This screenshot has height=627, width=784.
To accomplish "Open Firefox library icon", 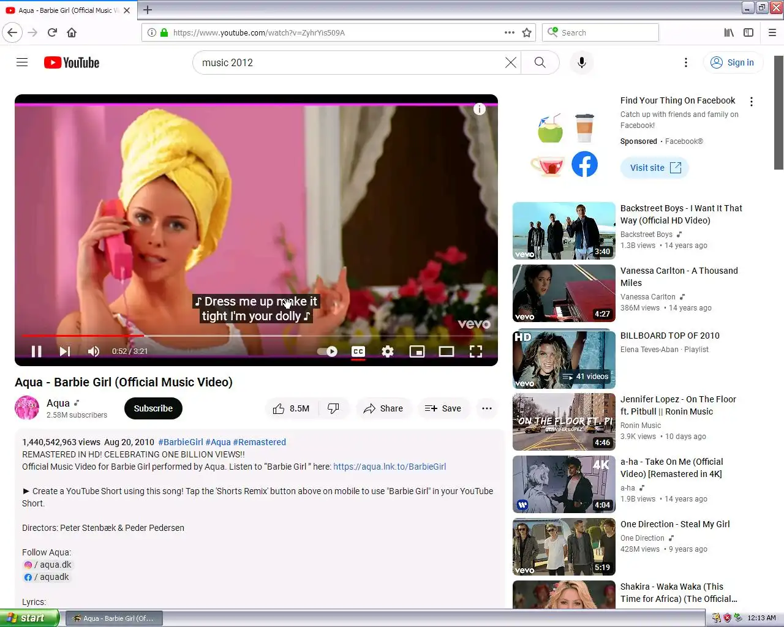I will (729, 32).
